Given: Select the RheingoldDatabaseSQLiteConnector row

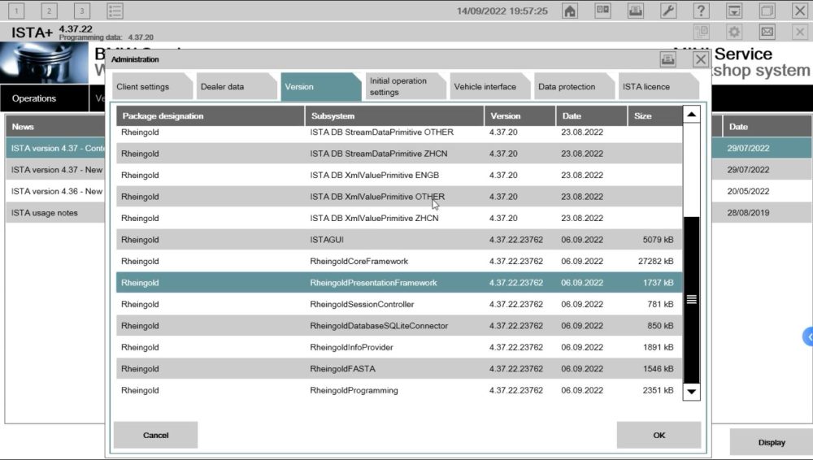Looking at the screenshot, I should pos(398,326).
